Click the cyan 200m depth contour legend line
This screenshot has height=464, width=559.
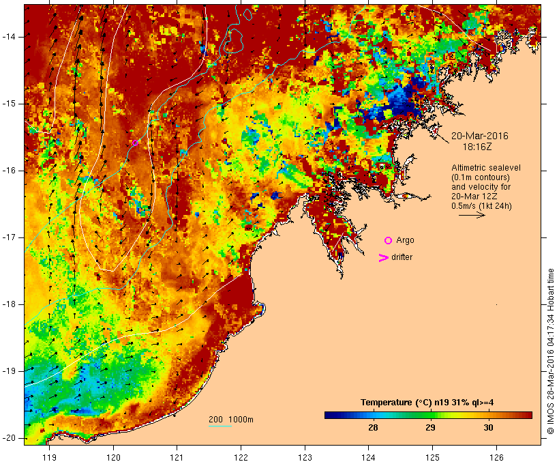[220, 426]
